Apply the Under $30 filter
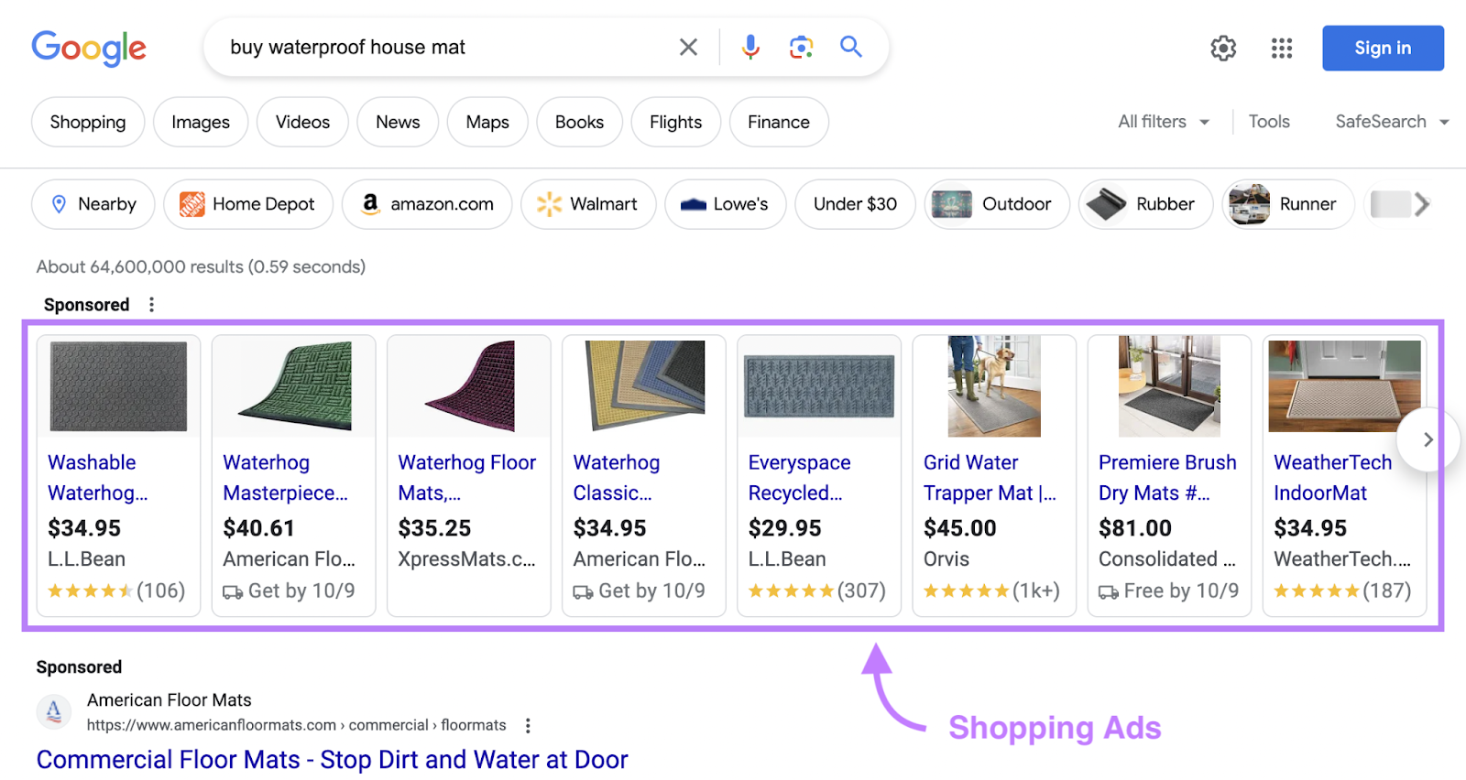 point(855,204)
